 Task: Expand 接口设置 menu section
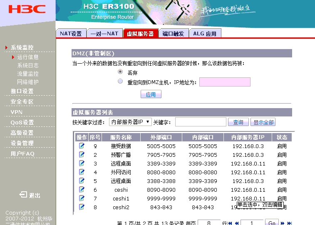[22, 91]
